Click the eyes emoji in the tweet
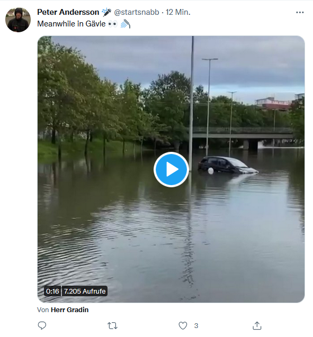313x337 pixels. (113, 24)
